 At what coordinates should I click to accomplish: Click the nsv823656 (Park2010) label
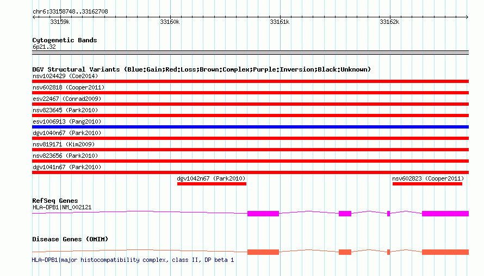click(65, 156)
